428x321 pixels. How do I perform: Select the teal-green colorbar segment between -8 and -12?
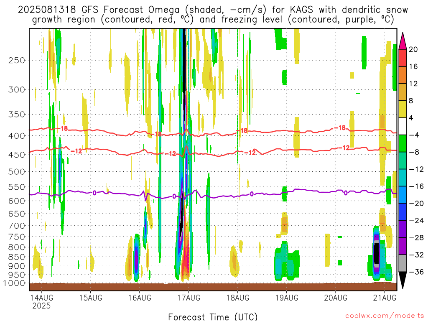click(403, 160)
